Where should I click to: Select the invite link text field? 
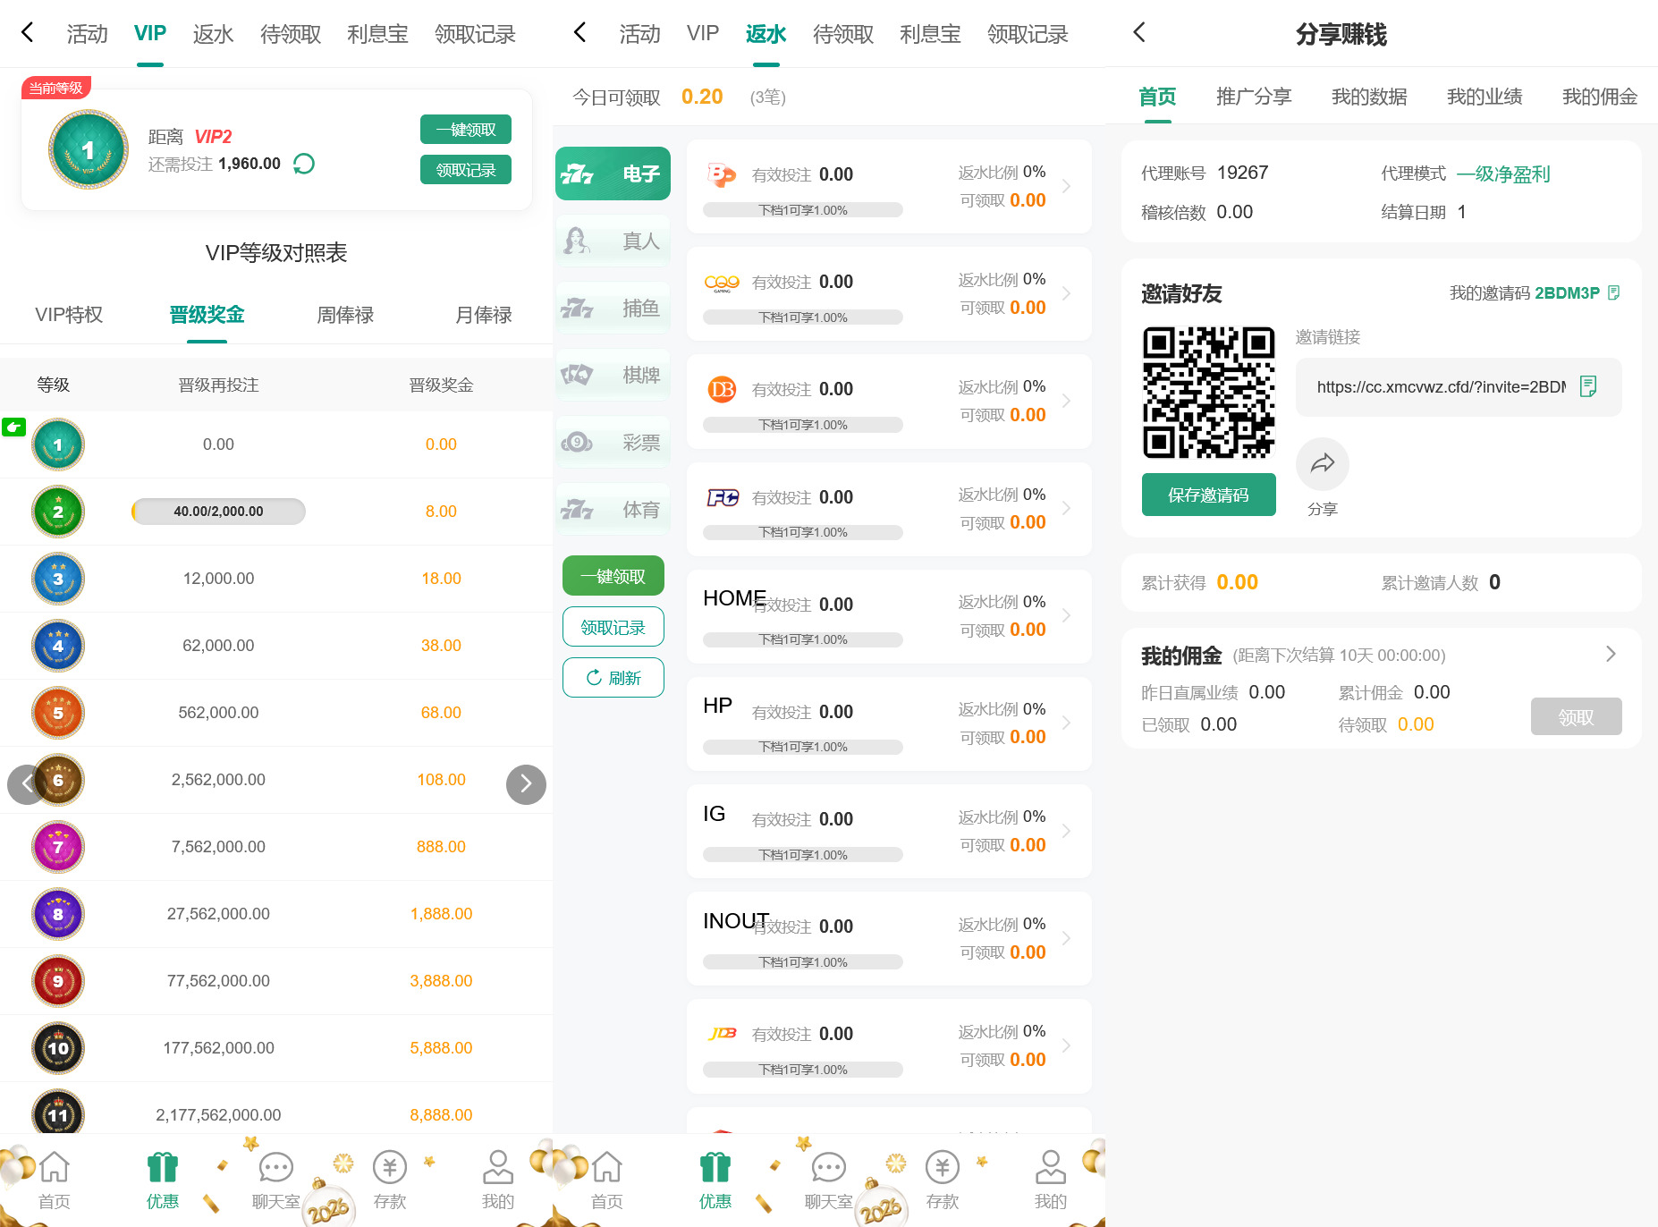[1440, 387]
